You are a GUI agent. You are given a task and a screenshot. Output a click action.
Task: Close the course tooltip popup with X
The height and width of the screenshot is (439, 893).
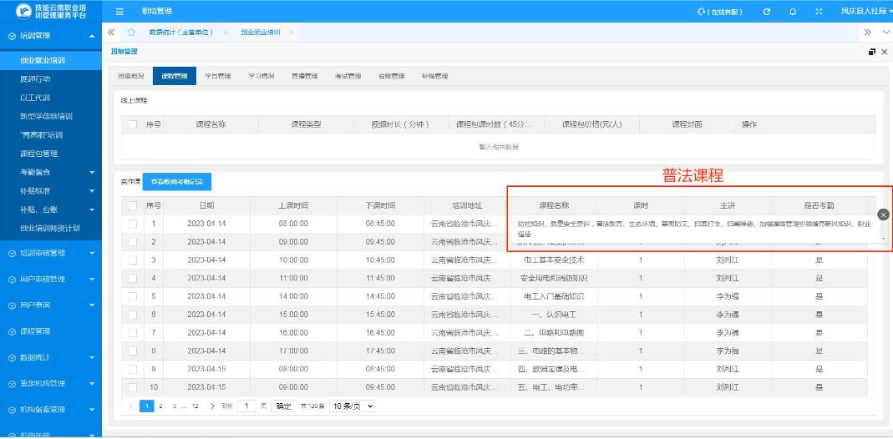(883, 214)
